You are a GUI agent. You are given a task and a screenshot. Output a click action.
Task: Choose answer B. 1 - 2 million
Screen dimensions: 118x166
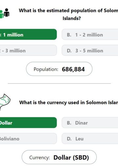pyautogui.click(x=90, y=35)
